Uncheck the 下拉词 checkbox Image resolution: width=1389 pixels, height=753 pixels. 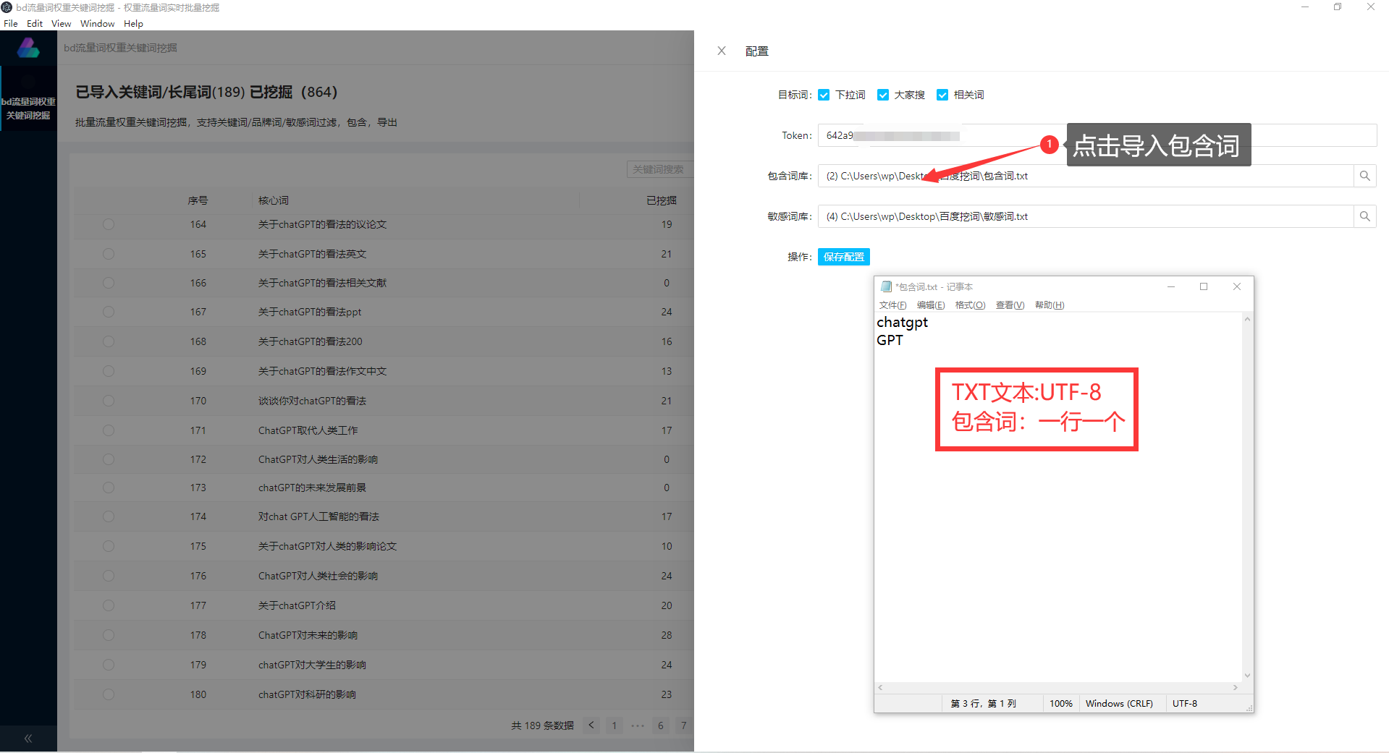[x=824, y=95]
